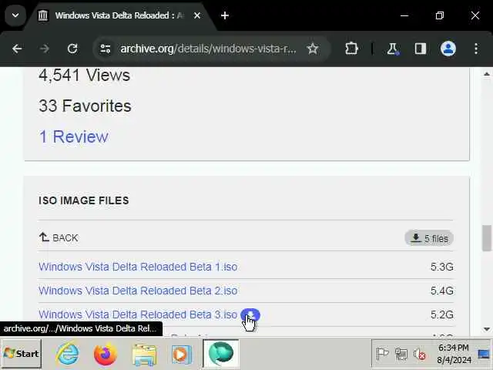Click the 4,541 Views text
Screen dimensions: 493x370
tap(84, 76)
